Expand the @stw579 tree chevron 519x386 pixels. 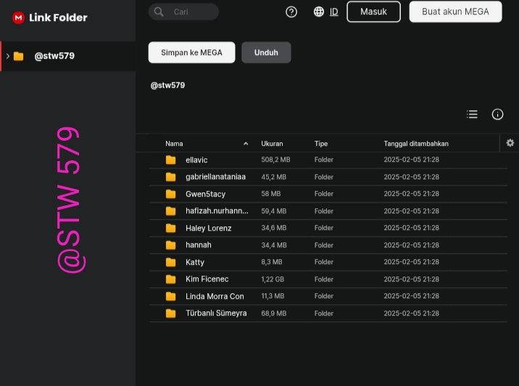click(8, 56)
